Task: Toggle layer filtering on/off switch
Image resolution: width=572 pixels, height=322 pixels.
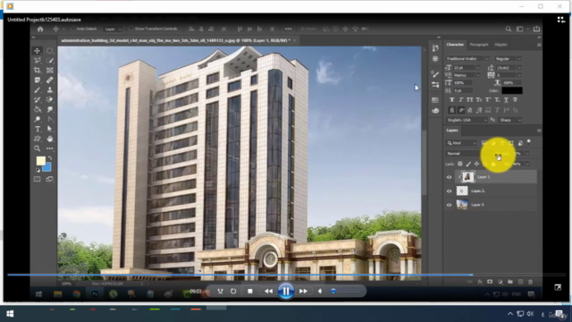Action: [x=529, y=142]
